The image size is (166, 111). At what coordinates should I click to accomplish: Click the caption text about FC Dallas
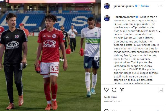pos(136,50)
